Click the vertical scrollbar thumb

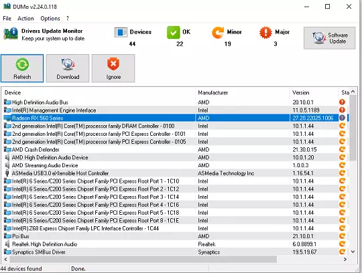(x=353, y=128)
